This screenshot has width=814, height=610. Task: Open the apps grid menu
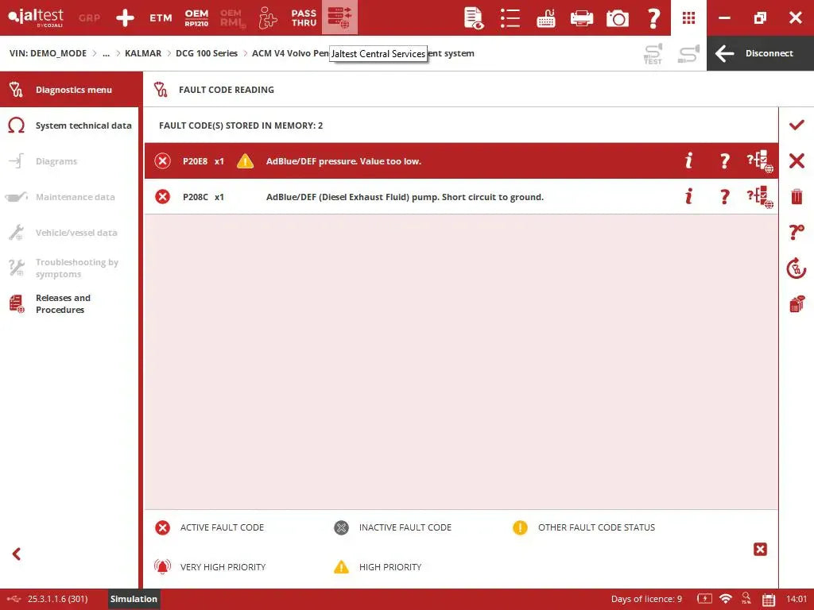[x=688, y=17]
